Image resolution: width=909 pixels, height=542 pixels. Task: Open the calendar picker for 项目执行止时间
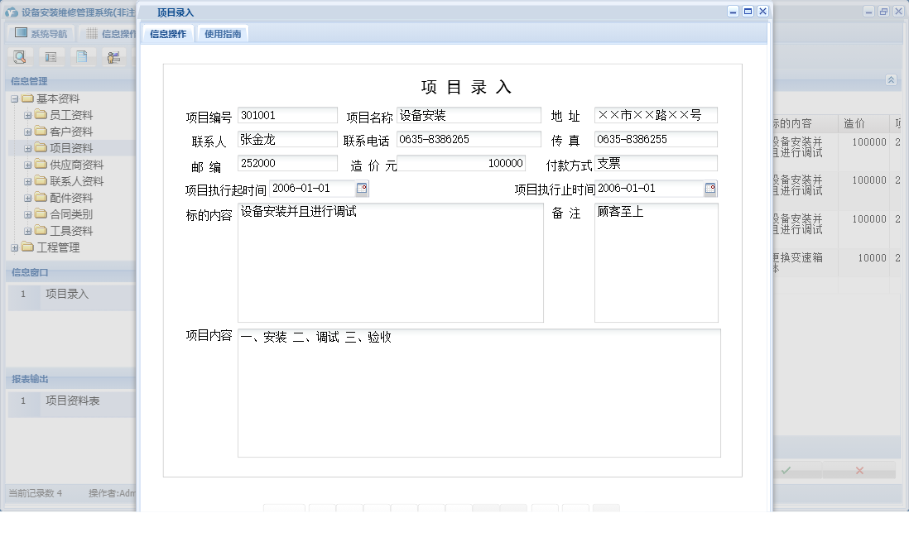pos(710,189)
